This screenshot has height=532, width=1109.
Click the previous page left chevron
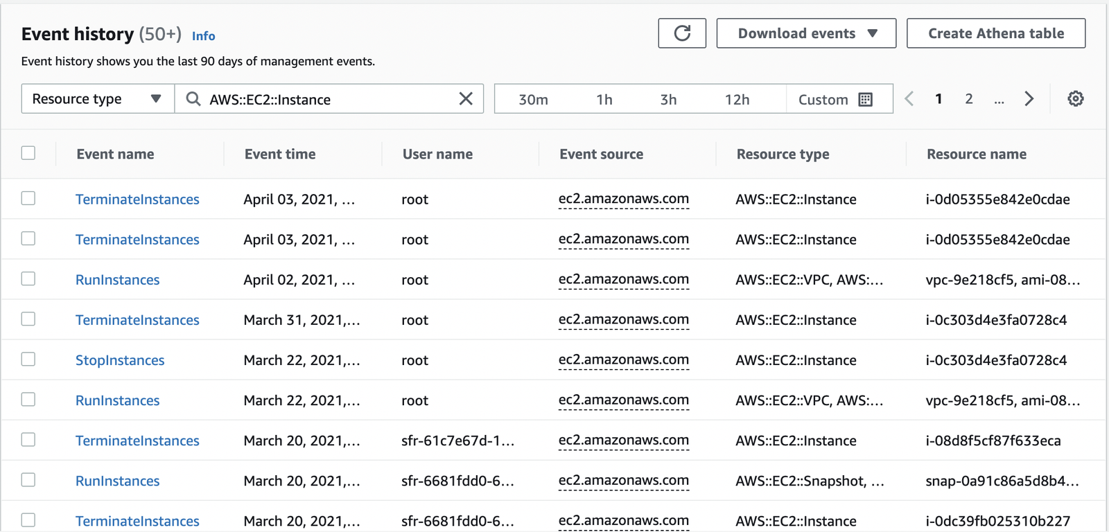tap(909, 99)
